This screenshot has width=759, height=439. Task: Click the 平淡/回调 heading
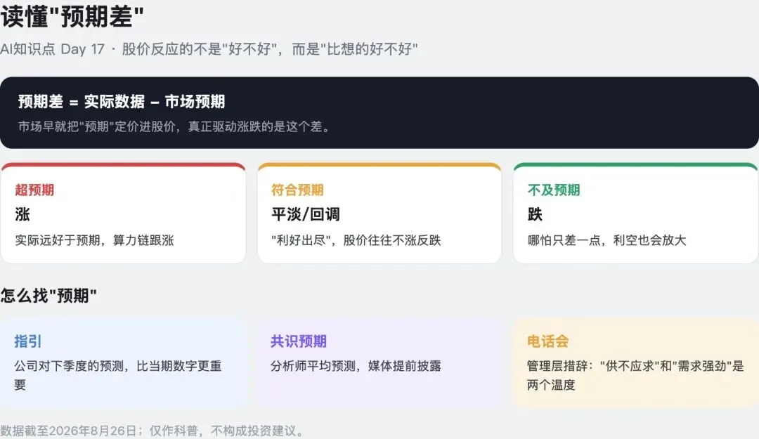[x=306, y=214]
